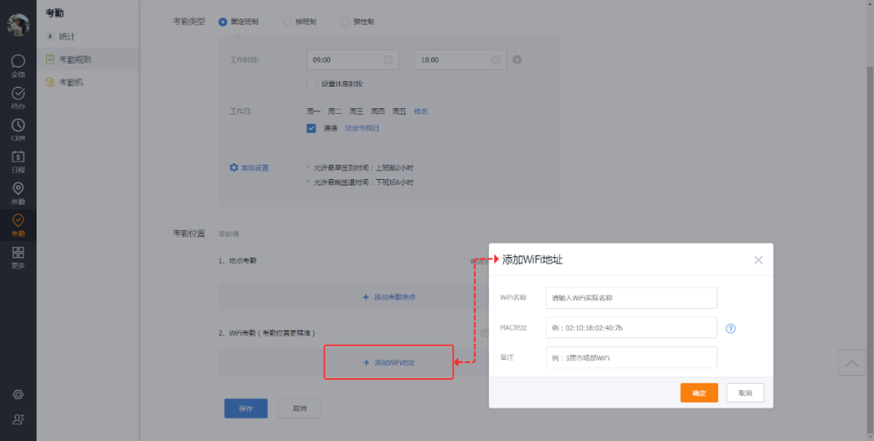Image resolution: width=874 pixels, height=441 pixels.
Task: Select the 固定班制 radio button
Action: point(223,21)
